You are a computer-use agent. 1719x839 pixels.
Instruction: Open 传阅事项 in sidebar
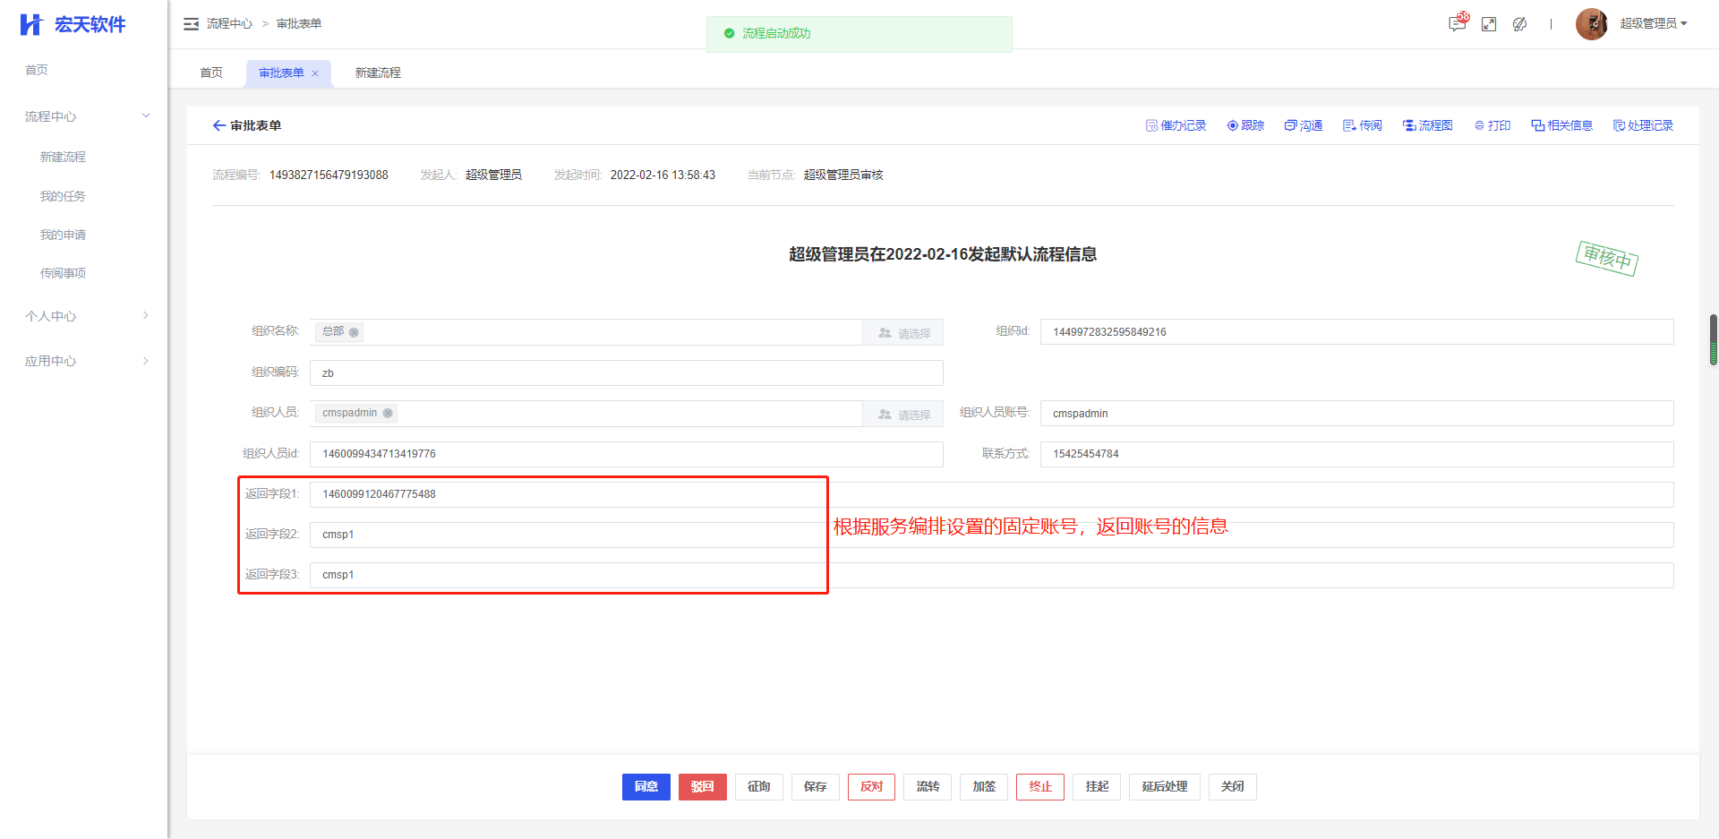tap(63, 273)
